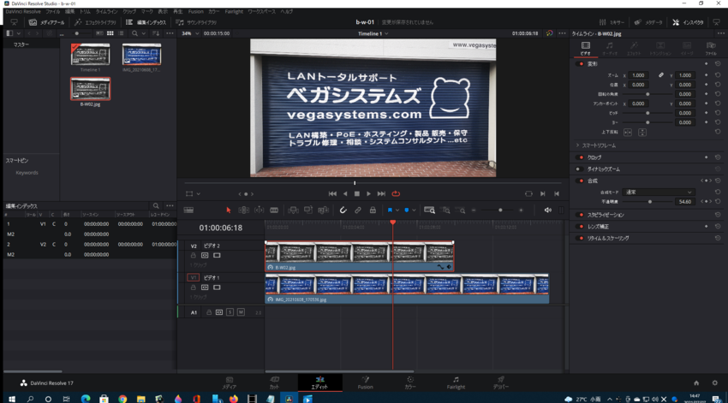Lock the ビデオ 2 track

coord(194,256)
